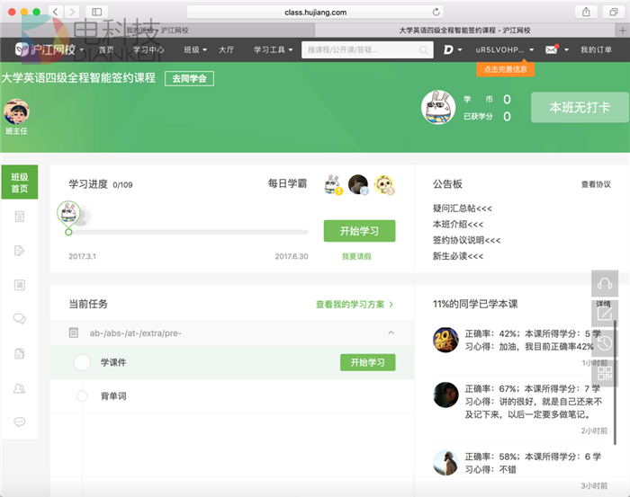Click the second-ranked 每日学霸 avatar
This screenshot has height=497, width=630.
coord(358,184)
